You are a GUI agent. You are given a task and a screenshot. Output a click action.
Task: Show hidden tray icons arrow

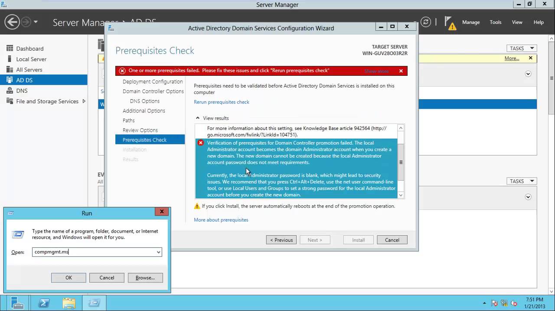(485, 303)
